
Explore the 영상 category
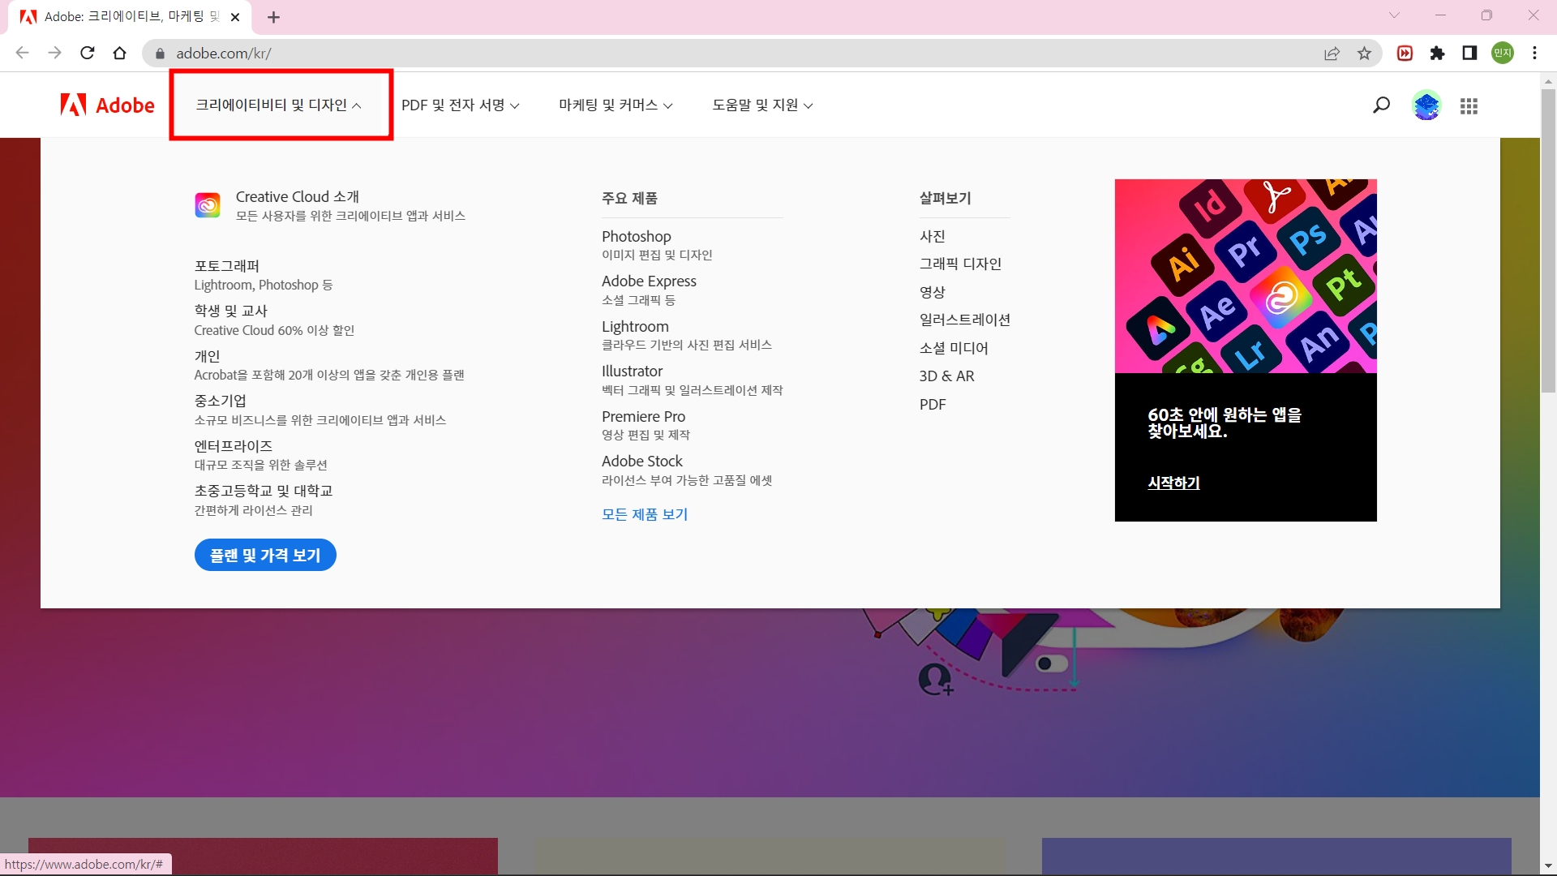(x=932, y=292)
